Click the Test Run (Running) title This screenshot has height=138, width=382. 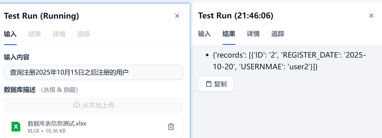pyautogui.click(x=42, y=16)
